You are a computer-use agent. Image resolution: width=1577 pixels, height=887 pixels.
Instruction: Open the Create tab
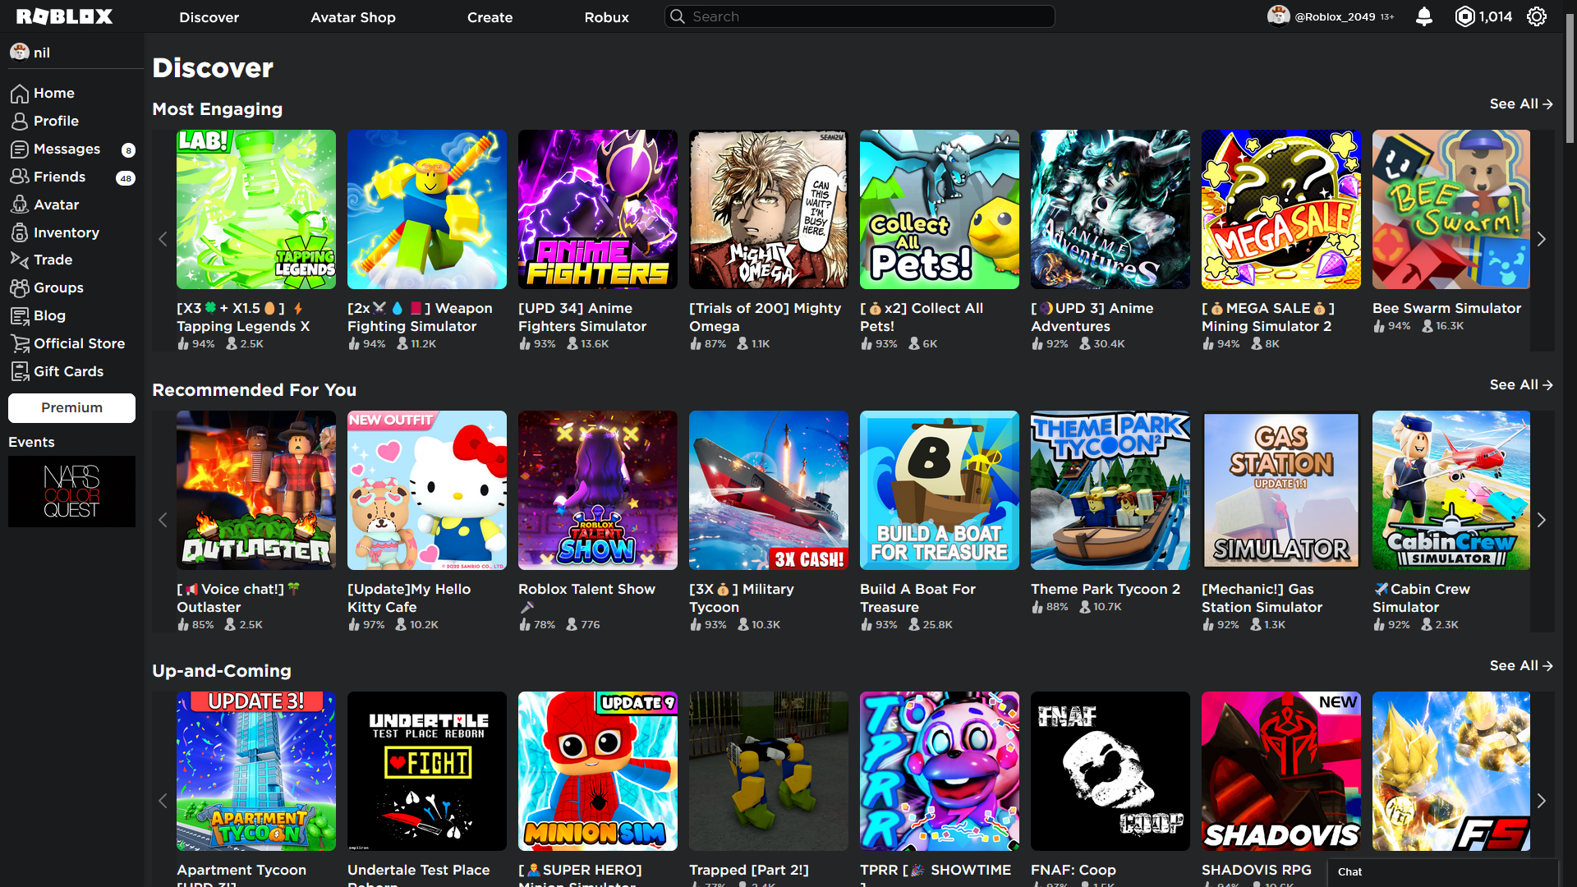[x=490, y=17]
